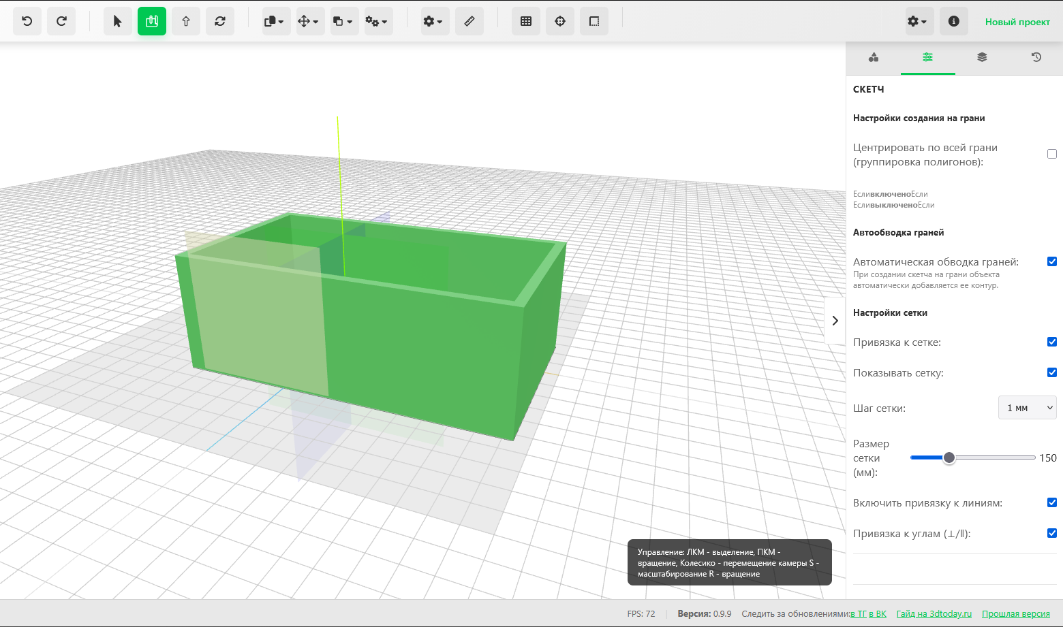Screen dimensions: 1063x627
Task: Click the redo arrow button
Action: pos(61,21)
